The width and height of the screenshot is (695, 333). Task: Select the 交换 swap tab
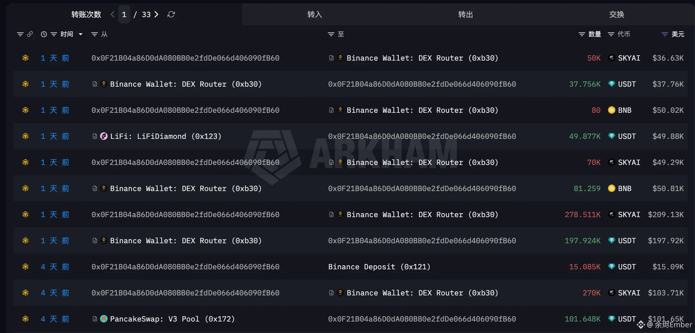click(x=616, y=14)
